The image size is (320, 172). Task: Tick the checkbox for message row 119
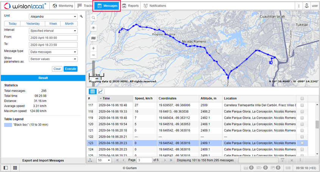302,118
